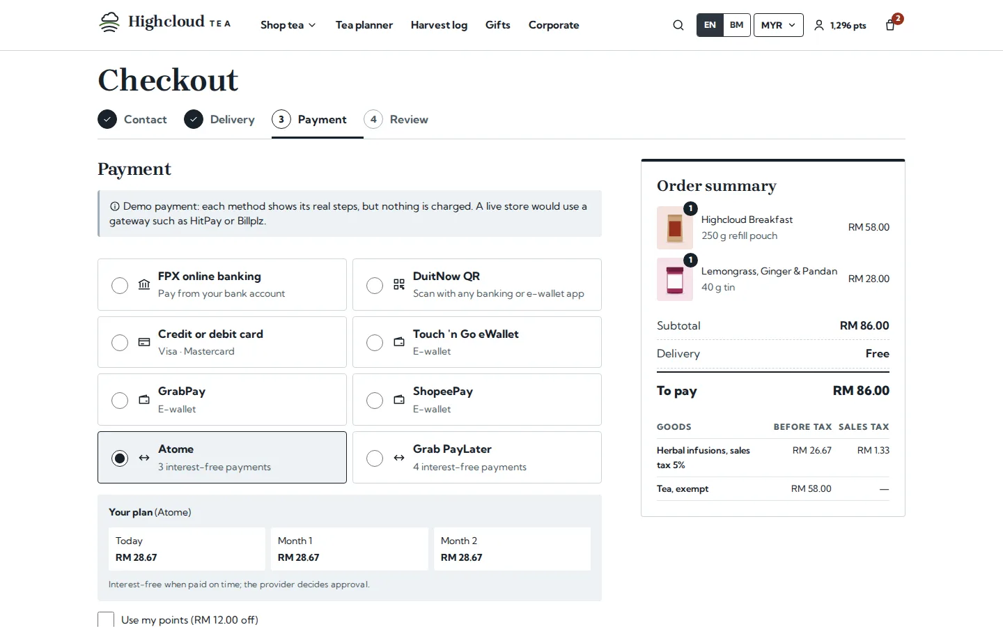Select FPX online banking radio button
The image size is (1003, 627).
click(120, 286)
